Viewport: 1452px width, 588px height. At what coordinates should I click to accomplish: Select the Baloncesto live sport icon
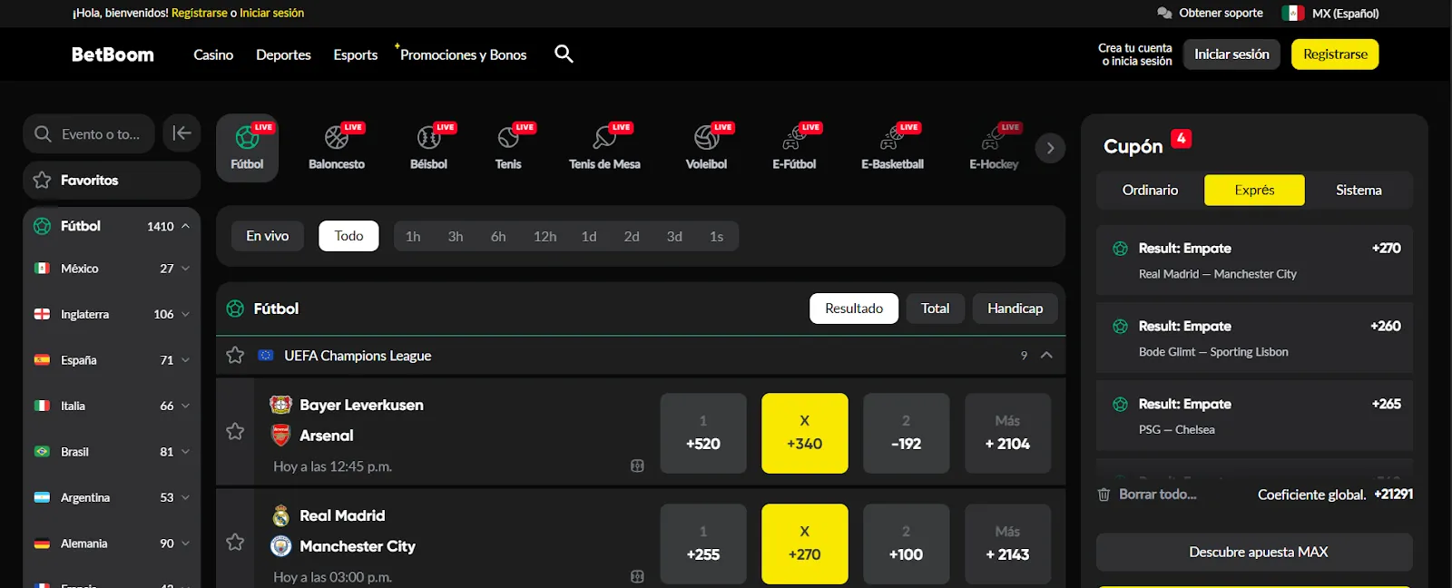click(337, 147)
